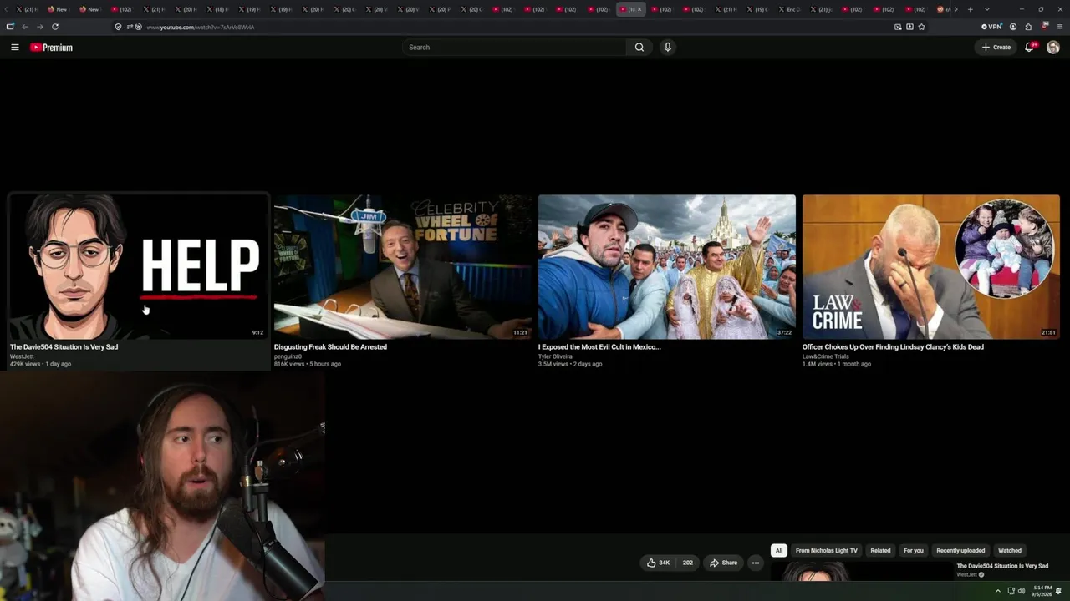Viewport: 1070px width, 601px height.
Task: Select the 'All' filter chip
Action: pyautogui.click(x=779, y=551)
